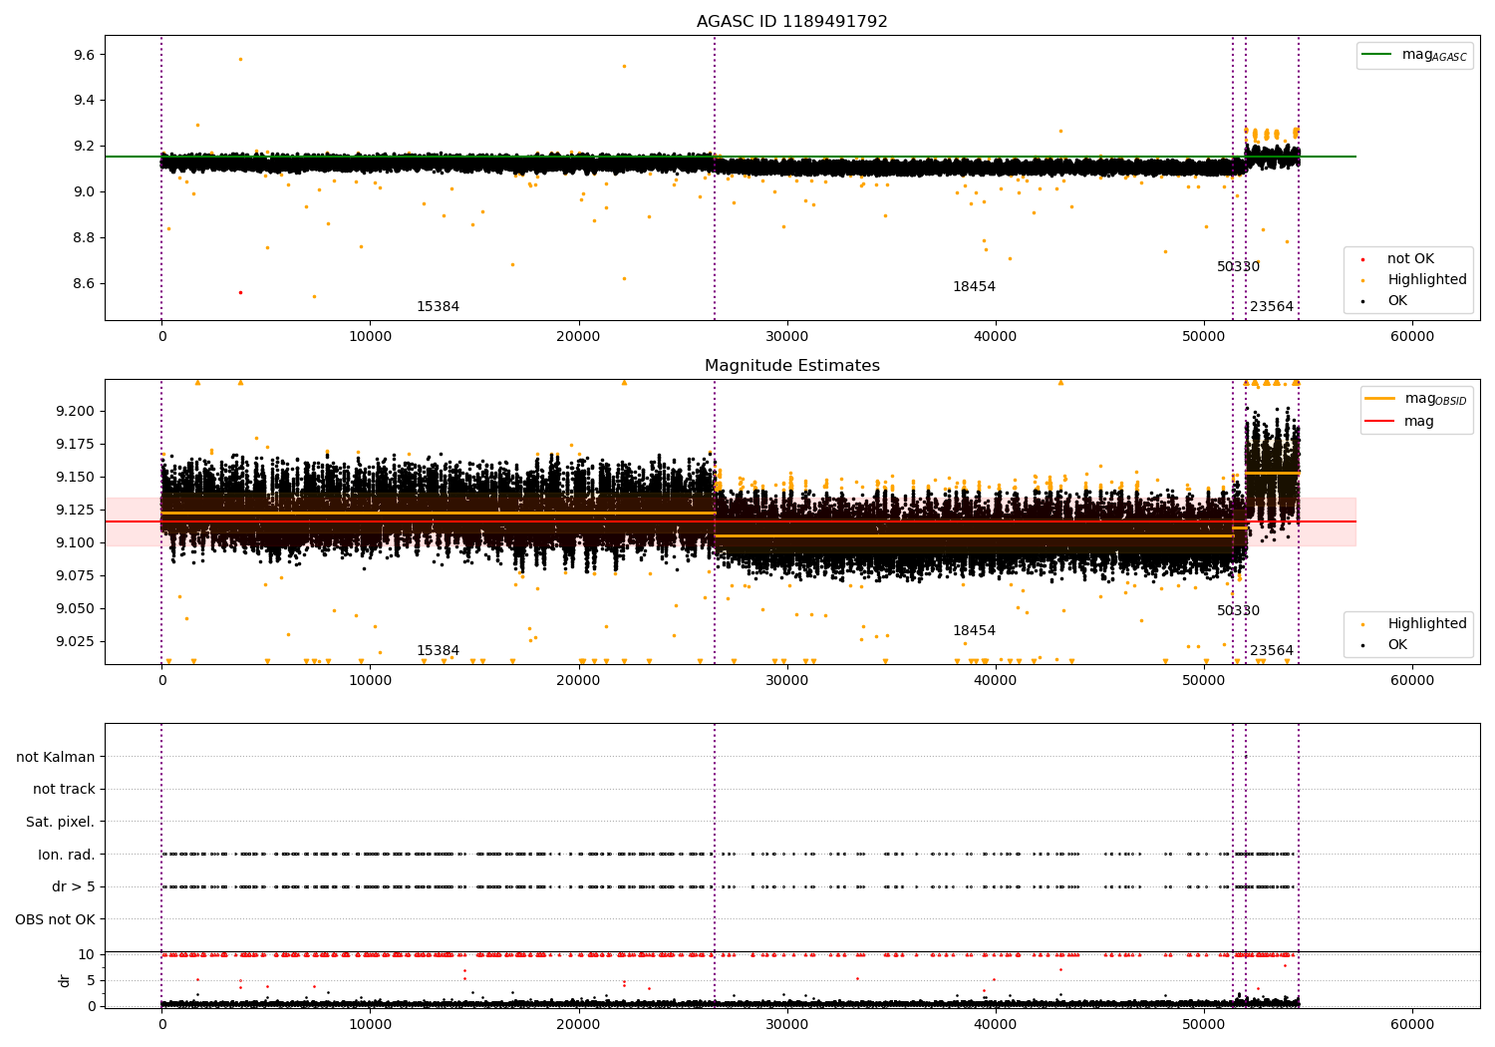This screenshot has height=1047, width=1495.
Task: Click the 9.125 tick in Magnitude Estimates
Action: (76, 510)
